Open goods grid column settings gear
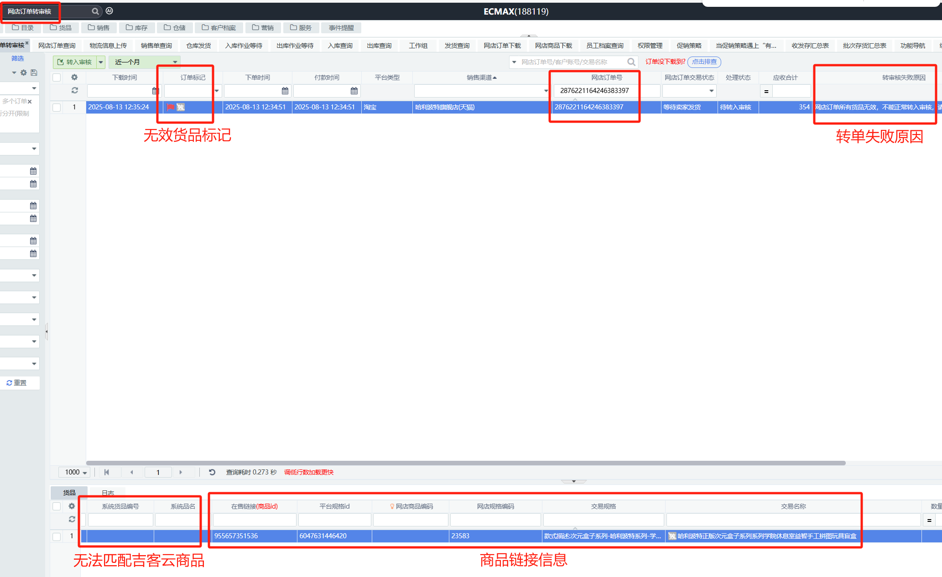Viewport: 942px width, 577px height. (x=72, y=506)
